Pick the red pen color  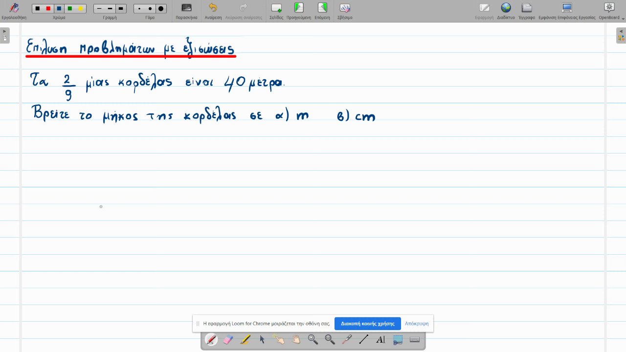coord(48,9)
